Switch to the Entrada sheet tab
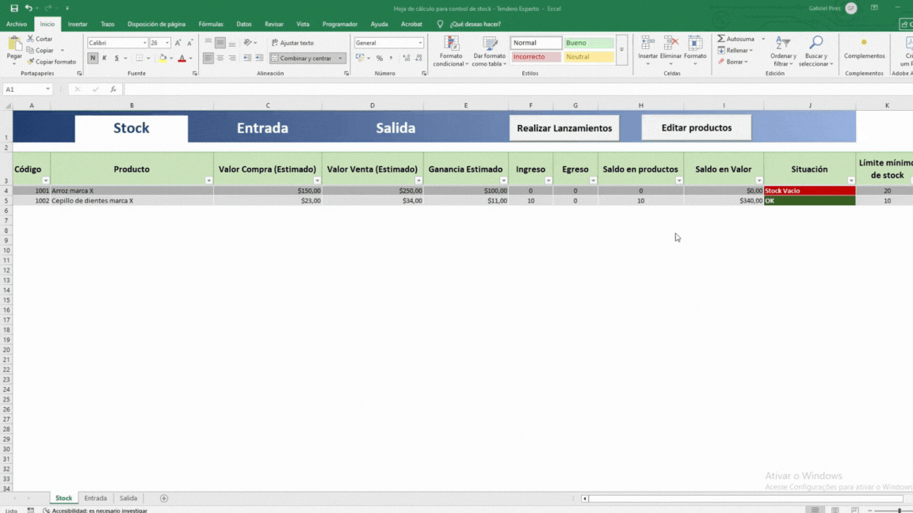 click(95, 499)
